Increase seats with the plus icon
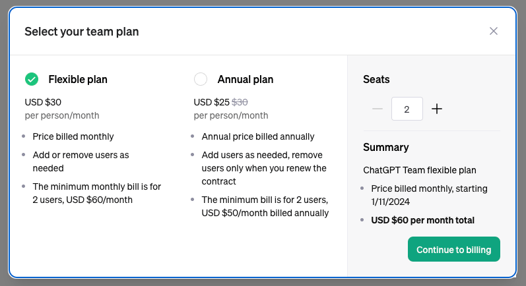 coord(437,109)
